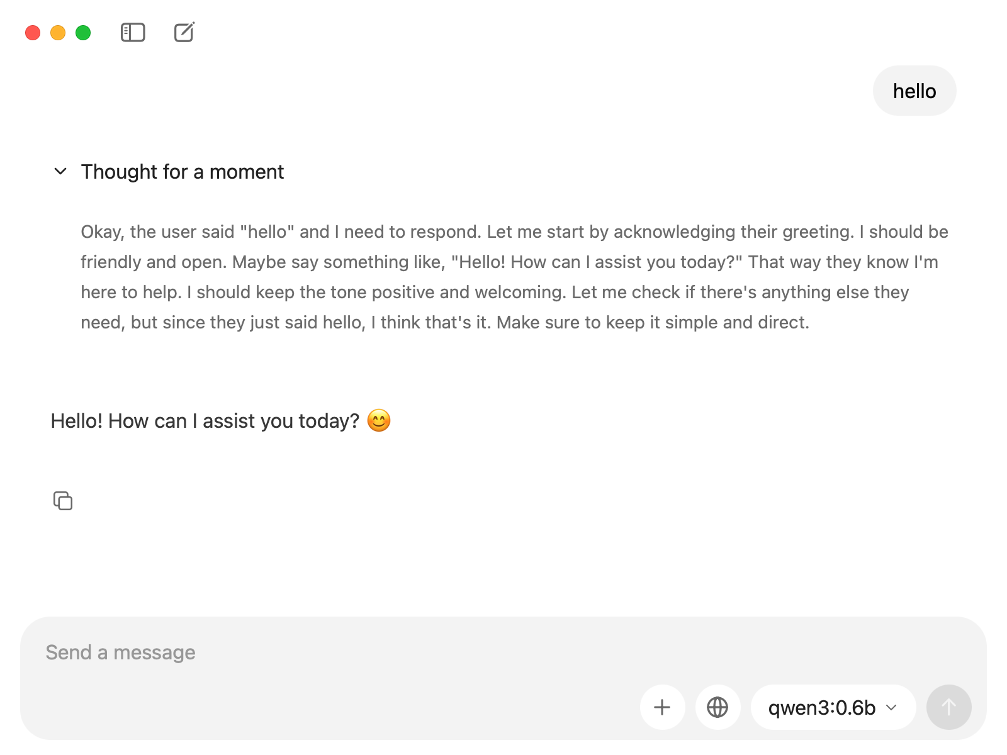
Task: Click the reasoning text "friendly and open"
Action: coord(152,262)
